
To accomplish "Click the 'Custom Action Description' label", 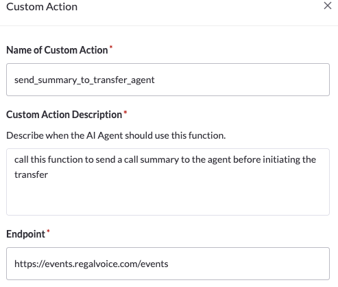I will pyautogui.click(x=64, y=115).
